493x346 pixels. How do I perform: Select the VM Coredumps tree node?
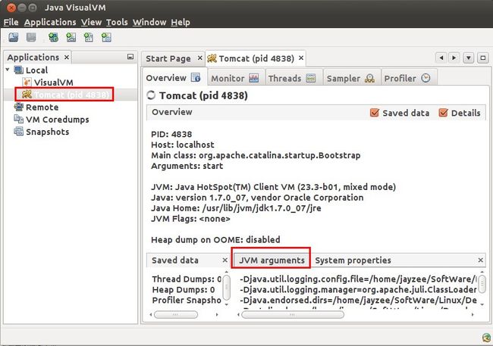tap(57, 120)
